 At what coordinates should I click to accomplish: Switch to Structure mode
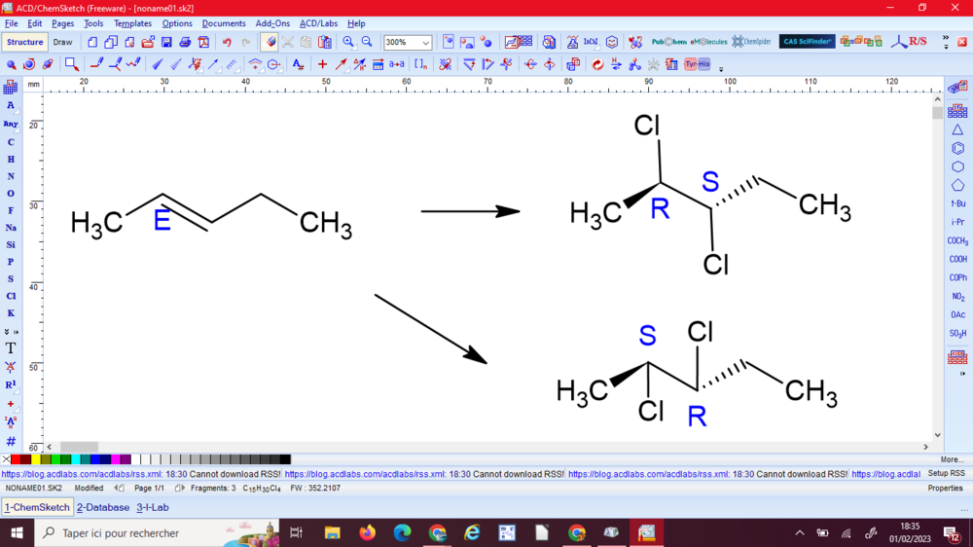coord(25,43)
